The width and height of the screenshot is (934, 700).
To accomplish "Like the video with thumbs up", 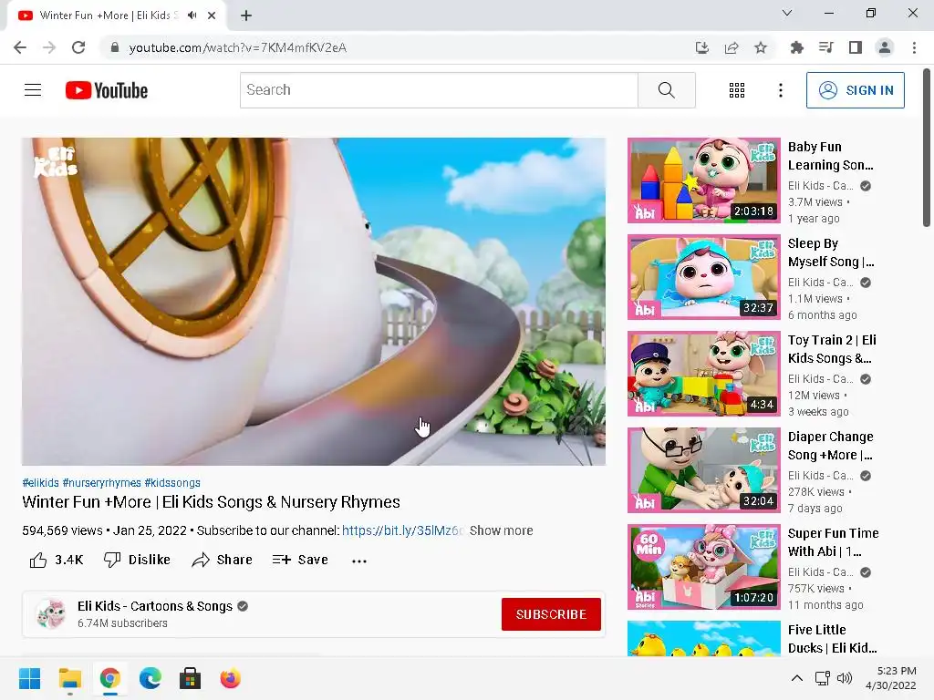I will [x=57, y=560].
